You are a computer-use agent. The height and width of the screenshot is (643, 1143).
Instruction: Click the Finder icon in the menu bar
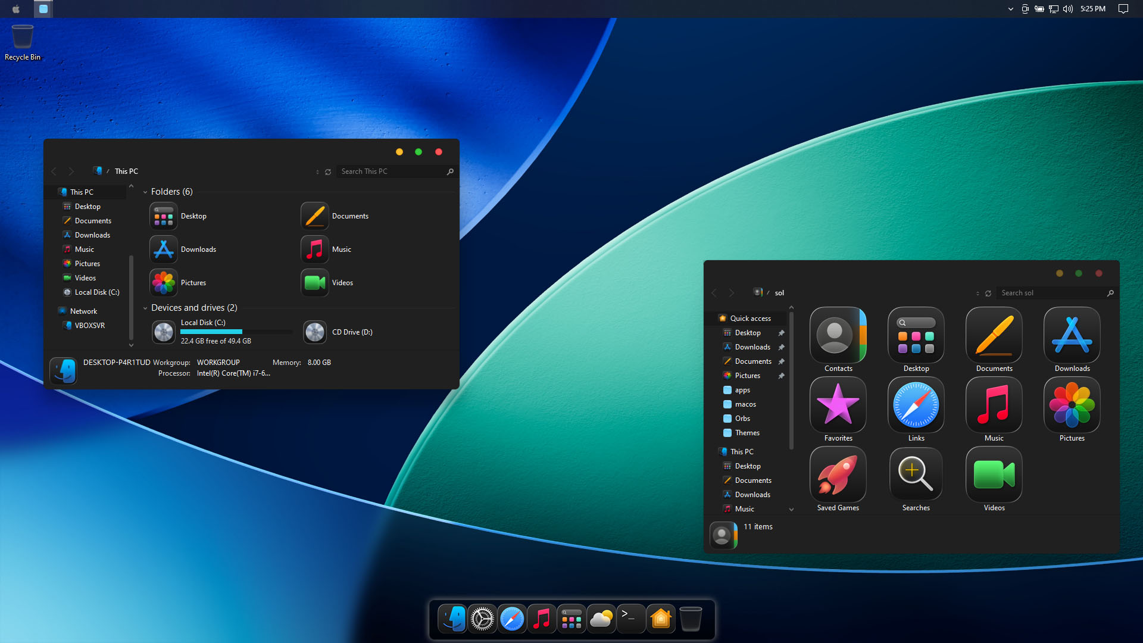coord(43,9)
